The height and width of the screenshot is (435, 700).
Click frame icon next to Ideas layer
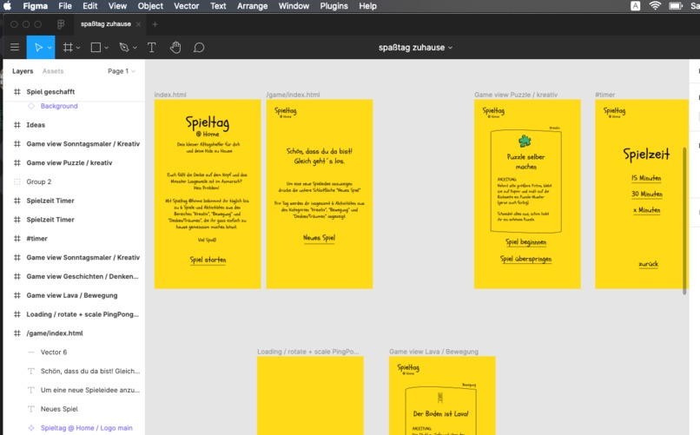(17, 125)
